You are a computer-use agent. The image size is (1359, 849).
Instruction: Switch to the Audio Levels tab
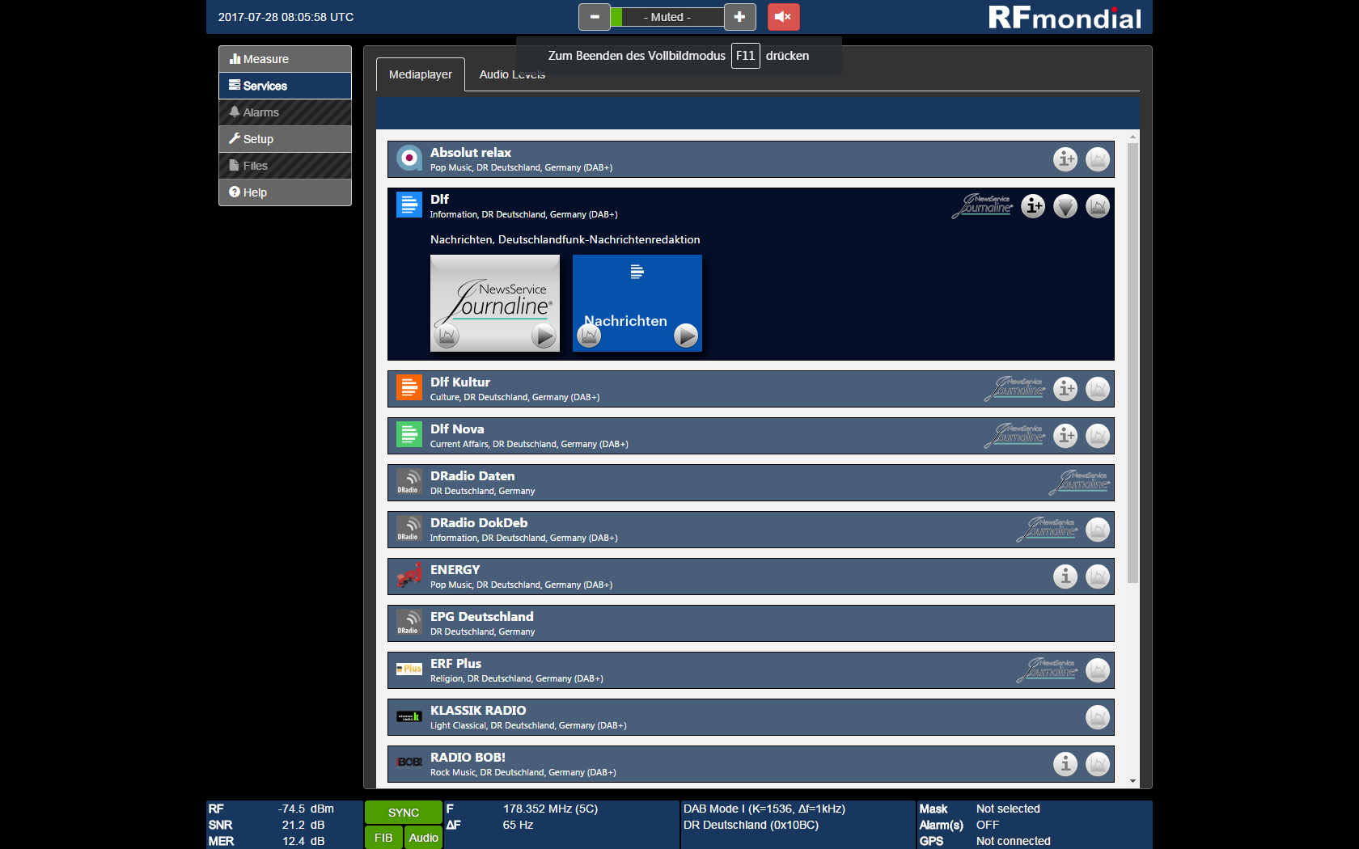[512, 75]
